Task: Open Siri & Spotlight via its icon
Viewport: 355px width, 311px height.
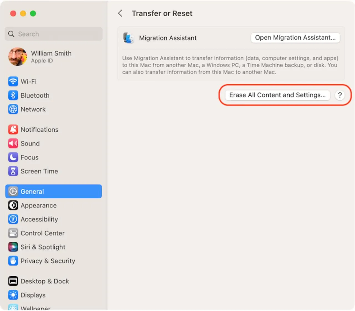Action: [13, 247]
